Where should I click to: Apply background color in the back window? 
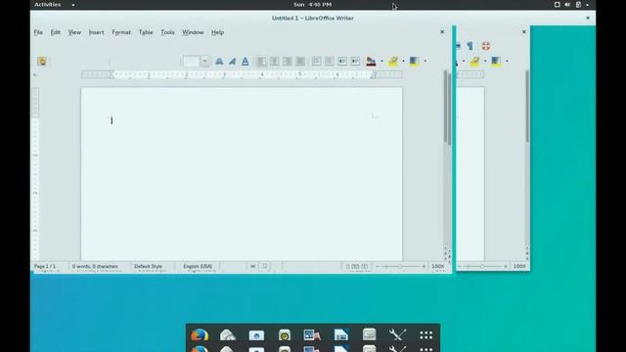[x=496, y=61]
